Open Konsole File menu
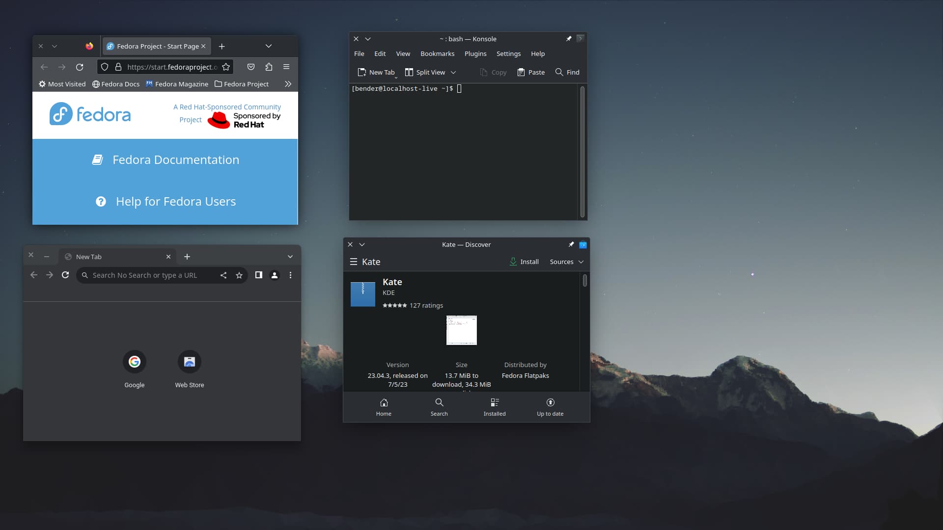943x530 pixels. (x=359, y=53)
